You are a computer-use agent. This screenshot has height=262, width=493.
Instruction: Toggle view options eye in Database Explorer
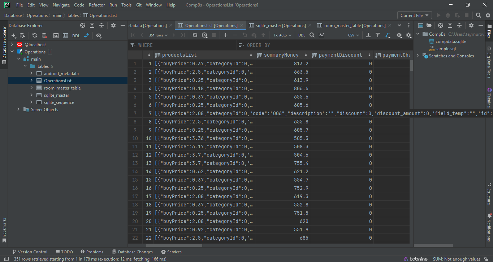[99, 36]
